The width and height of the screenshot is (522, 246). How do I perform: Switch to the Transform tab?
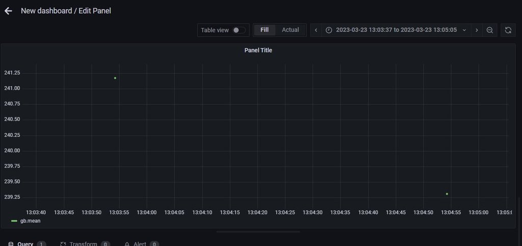[83, 244]
